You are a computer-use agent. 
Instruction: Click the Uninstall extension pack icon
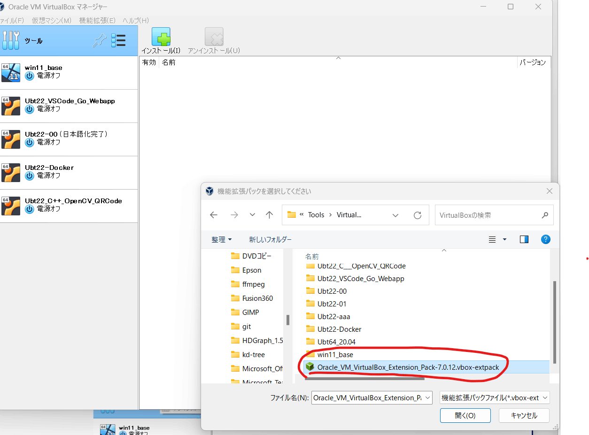click(x=214, y=37)
